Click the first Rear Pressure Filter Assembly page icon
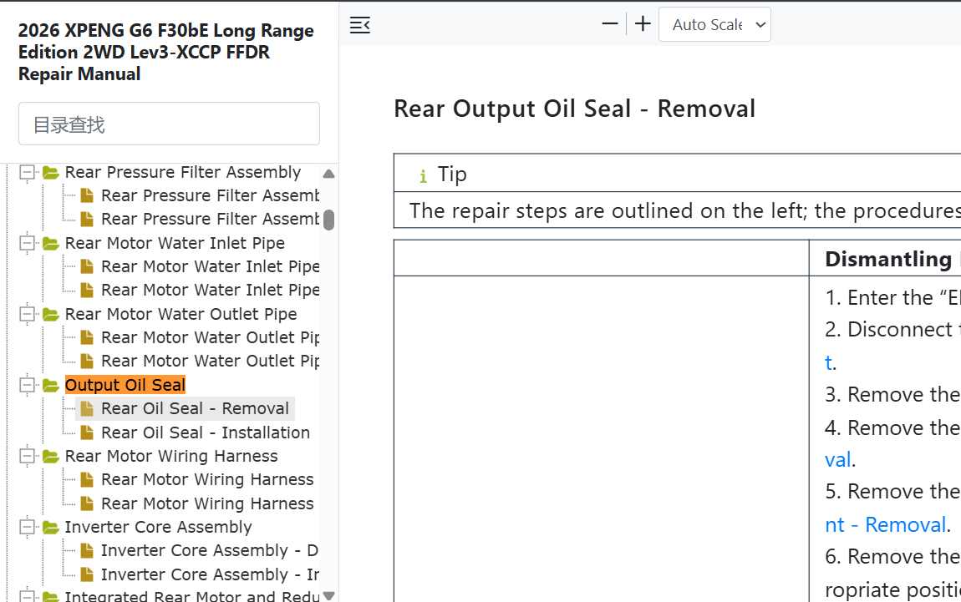Screen dimensions: 961x602 (87, 195)
